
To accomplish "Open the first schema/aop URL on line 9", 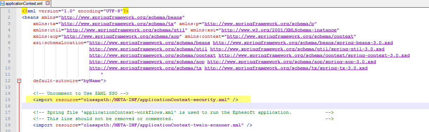I will coord(147,62).
